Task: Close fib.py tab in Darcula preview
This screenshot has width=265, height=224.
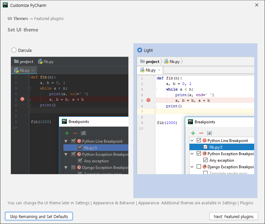Action: click(x=33, y=70)
